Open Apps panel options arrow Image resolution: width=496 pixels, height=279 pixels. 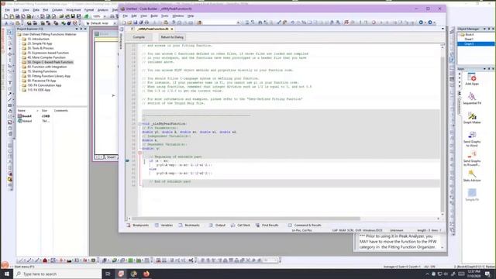coord(484,69)
